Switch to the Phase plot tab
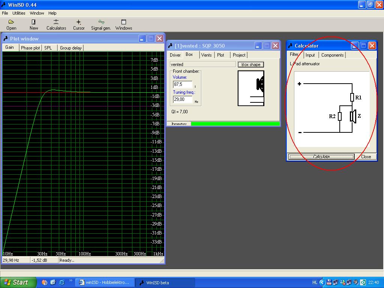 click(30, 48)
